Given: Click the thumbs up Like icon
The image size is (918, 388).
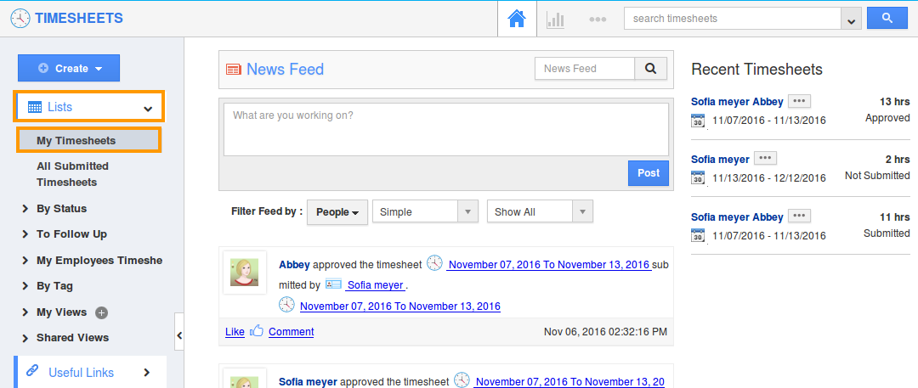Looking at the screenshot, I should [257, 332].
